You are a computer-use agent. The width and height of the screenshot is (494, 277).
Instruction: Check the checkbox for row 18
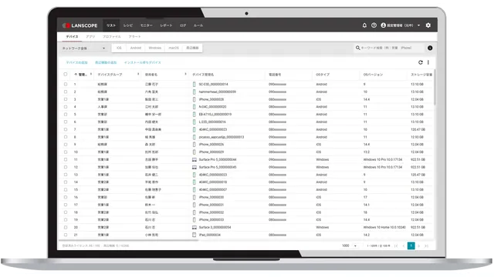coord(66,212)
